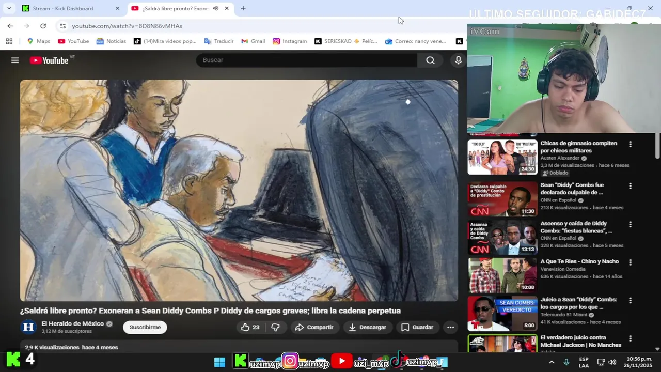Image resolution: width=661 pixels, height=372 pixels.
Task: Switch to Stream - Kick Dashboard tab
Action: tap(71, 8)
